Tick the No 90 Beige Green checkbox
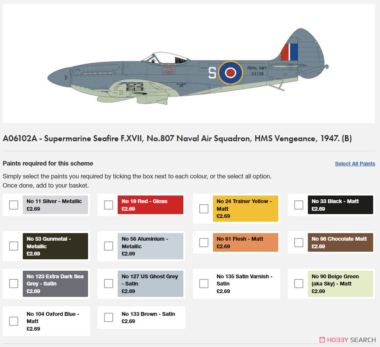This screenshot has height=347, width=380. point(298,284)
